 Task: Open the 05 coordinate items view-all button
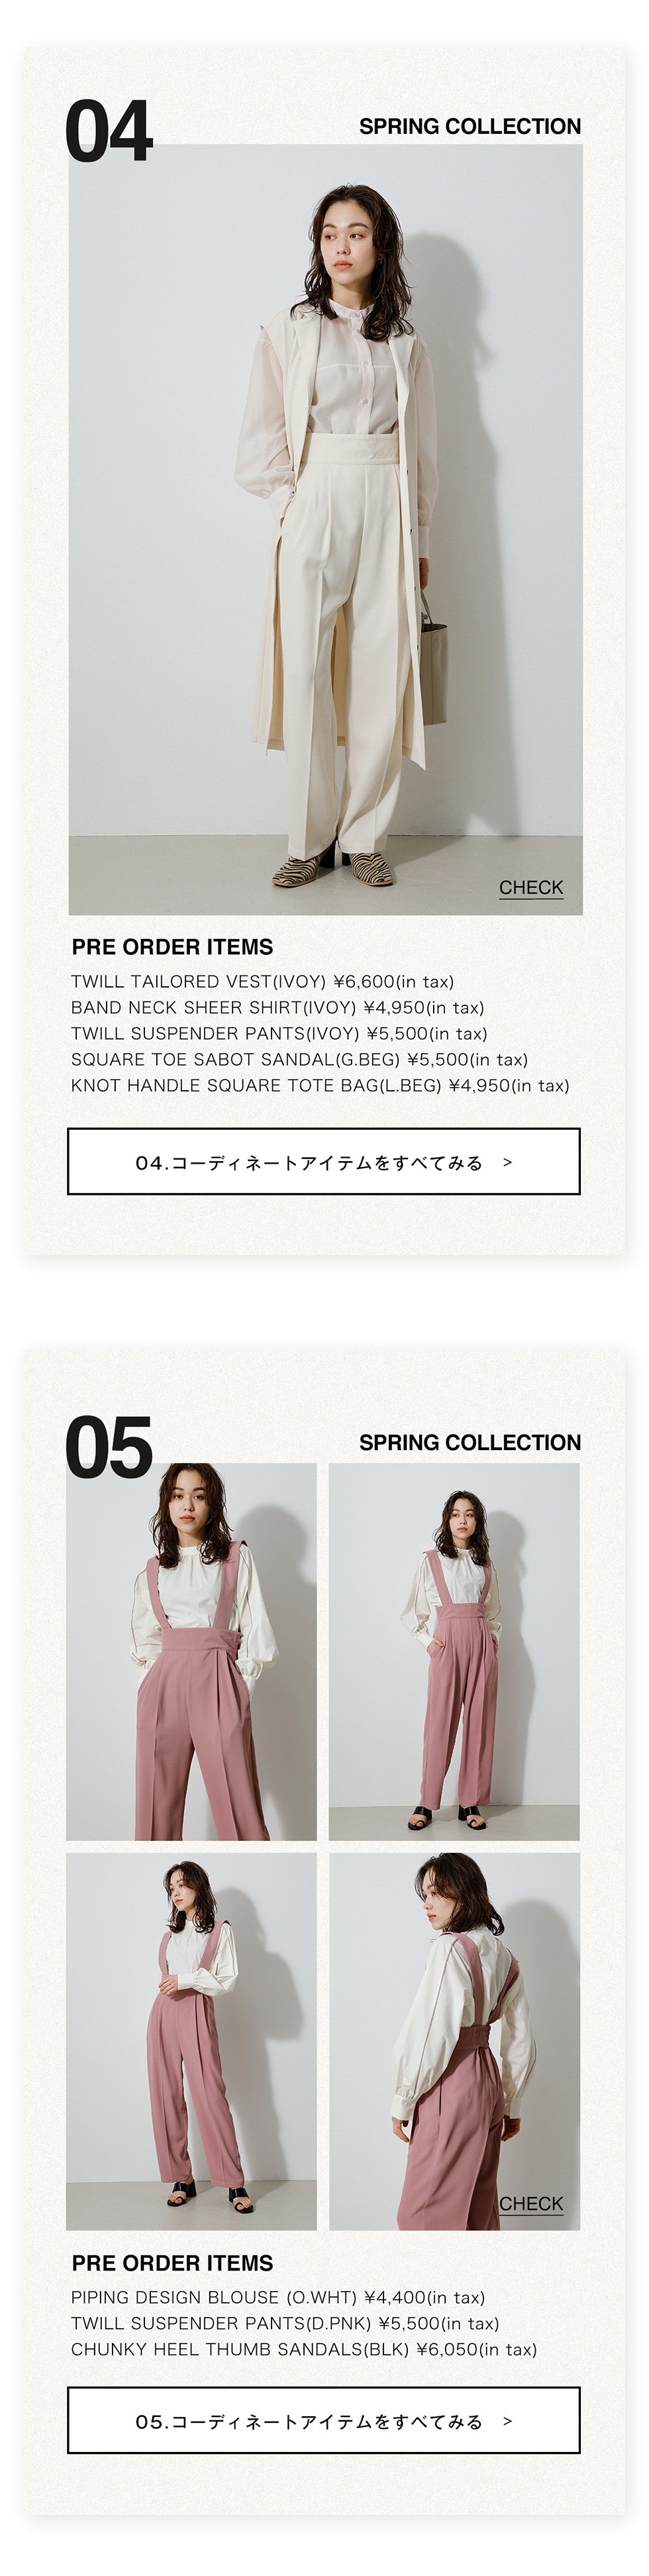323,2420
